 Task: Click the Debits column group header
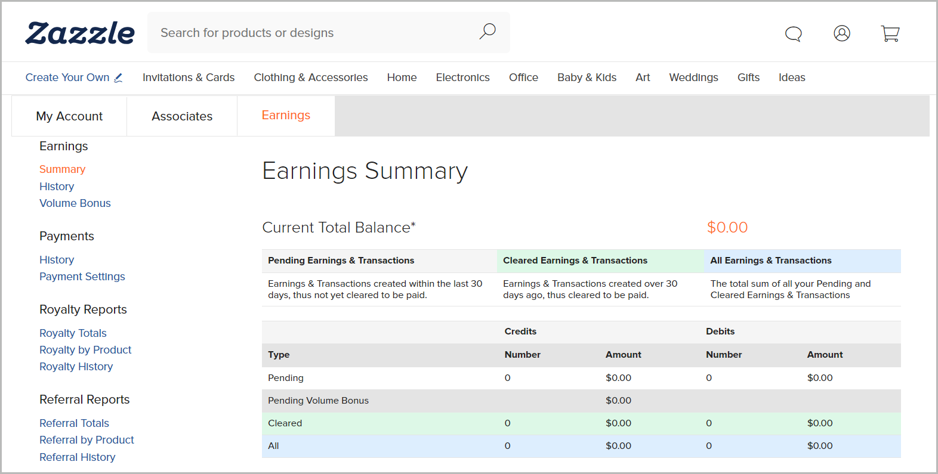[x=720, y=332]
